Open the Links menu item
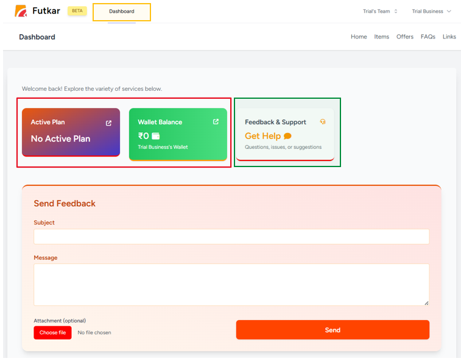 tap(449, 37)
